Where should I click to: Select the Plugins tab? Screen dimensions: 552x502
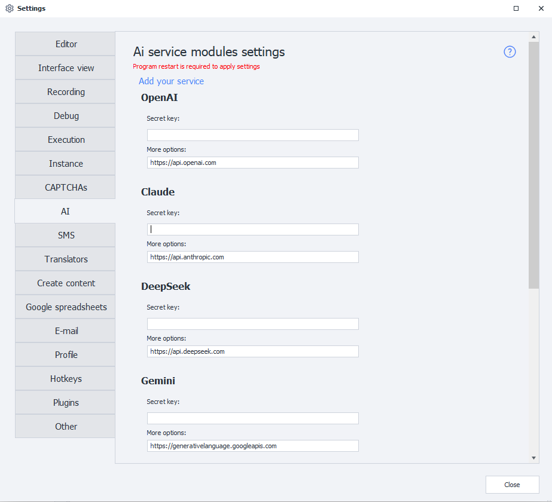65,403
